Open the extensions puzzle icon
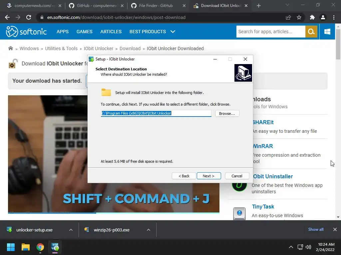Viewport: 341px width, 255px height. click(312, 17)
